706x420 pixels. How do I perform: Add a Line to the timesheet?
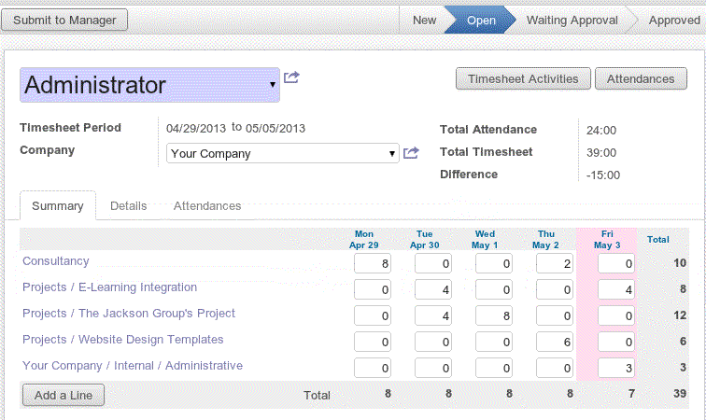tap(64, 396)
